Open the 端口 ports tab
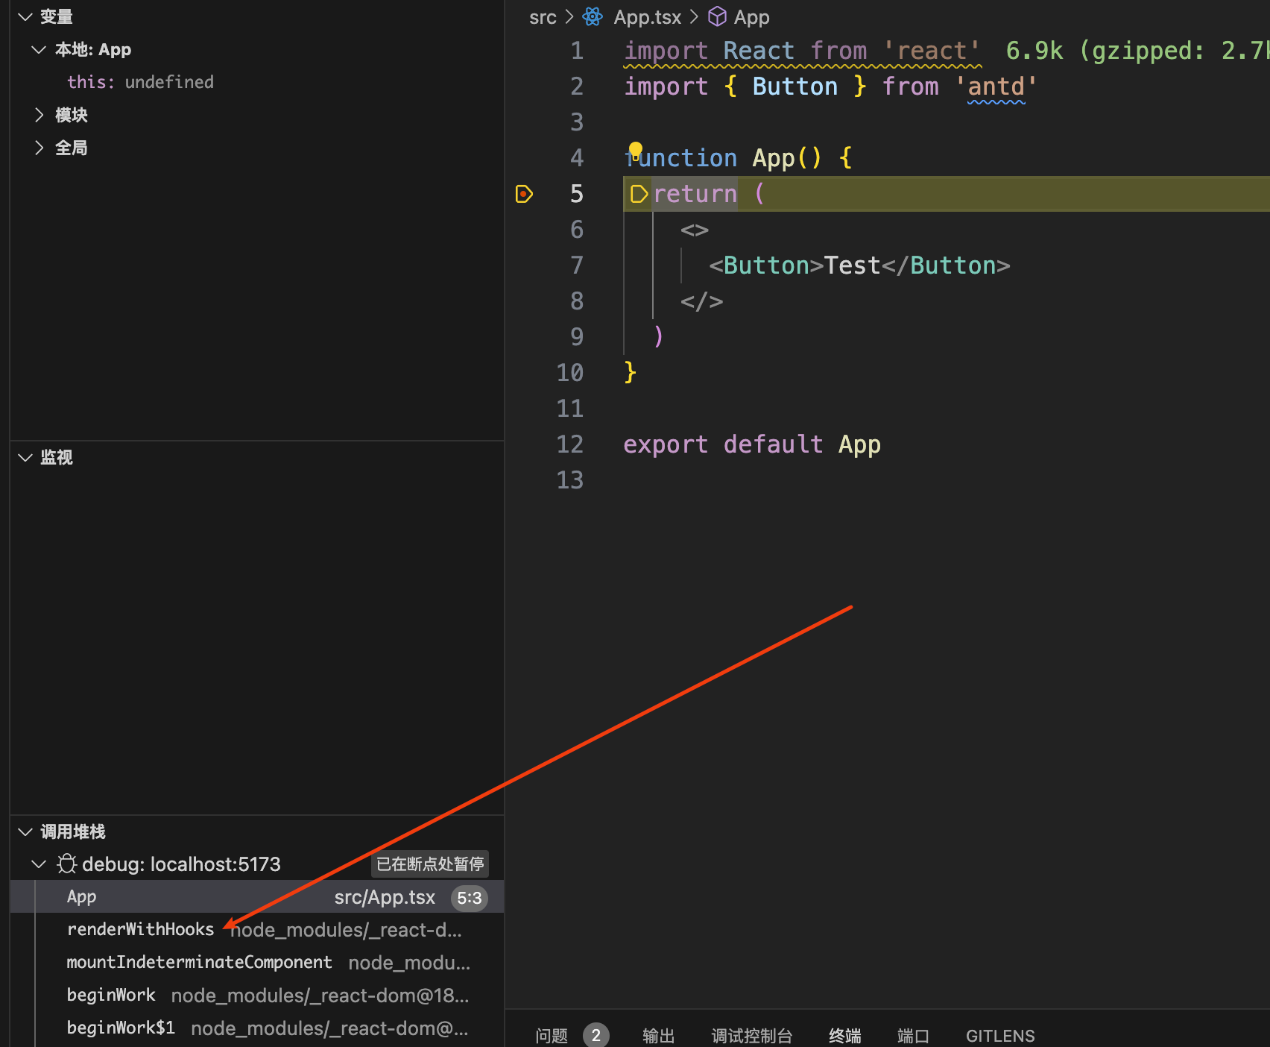This screenshot has width=1270, height=1047. [x=913, y=1035]
